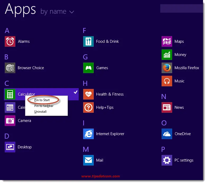The image size is (207, 184).
Task: Launch the Internet Explorer icon
Action: click(88, 134)
